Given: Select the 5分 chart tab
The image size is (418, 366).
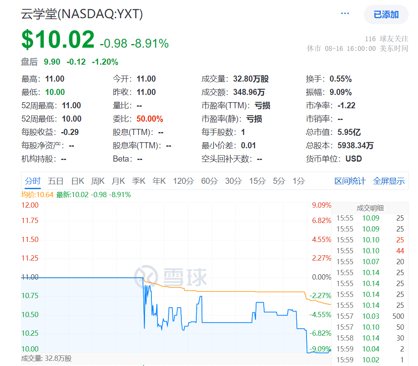Looking at the screenshot, I should [x=279, y=181].
